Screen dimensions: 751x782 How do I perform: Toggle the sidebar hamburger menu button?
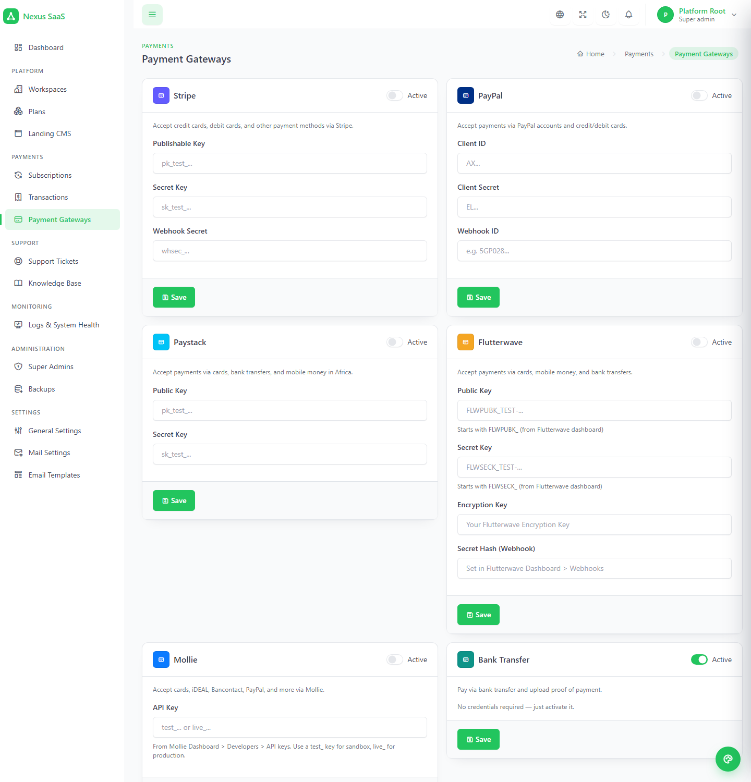pos(152,15)
